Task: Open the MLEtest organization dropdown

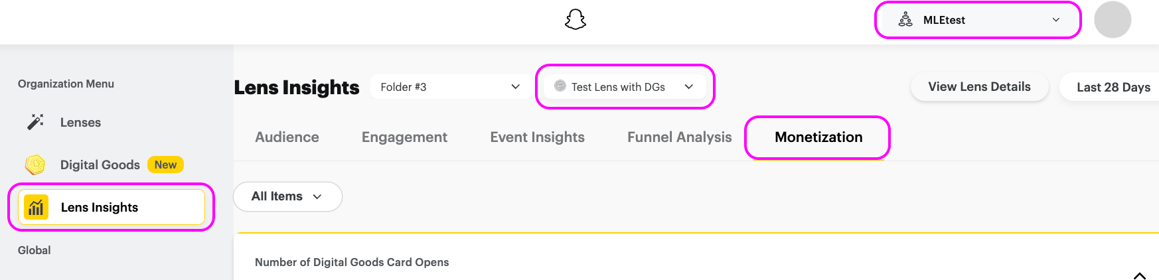Action: [1055, 20]
